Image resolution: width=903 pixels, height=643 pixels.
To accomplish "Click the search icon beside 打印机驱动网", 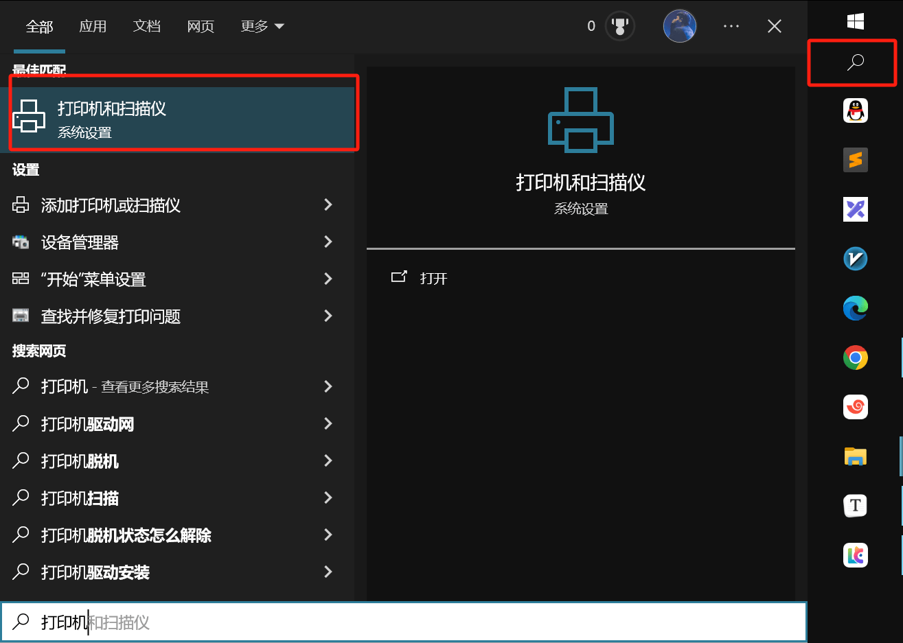I will (x=21, y=423).
